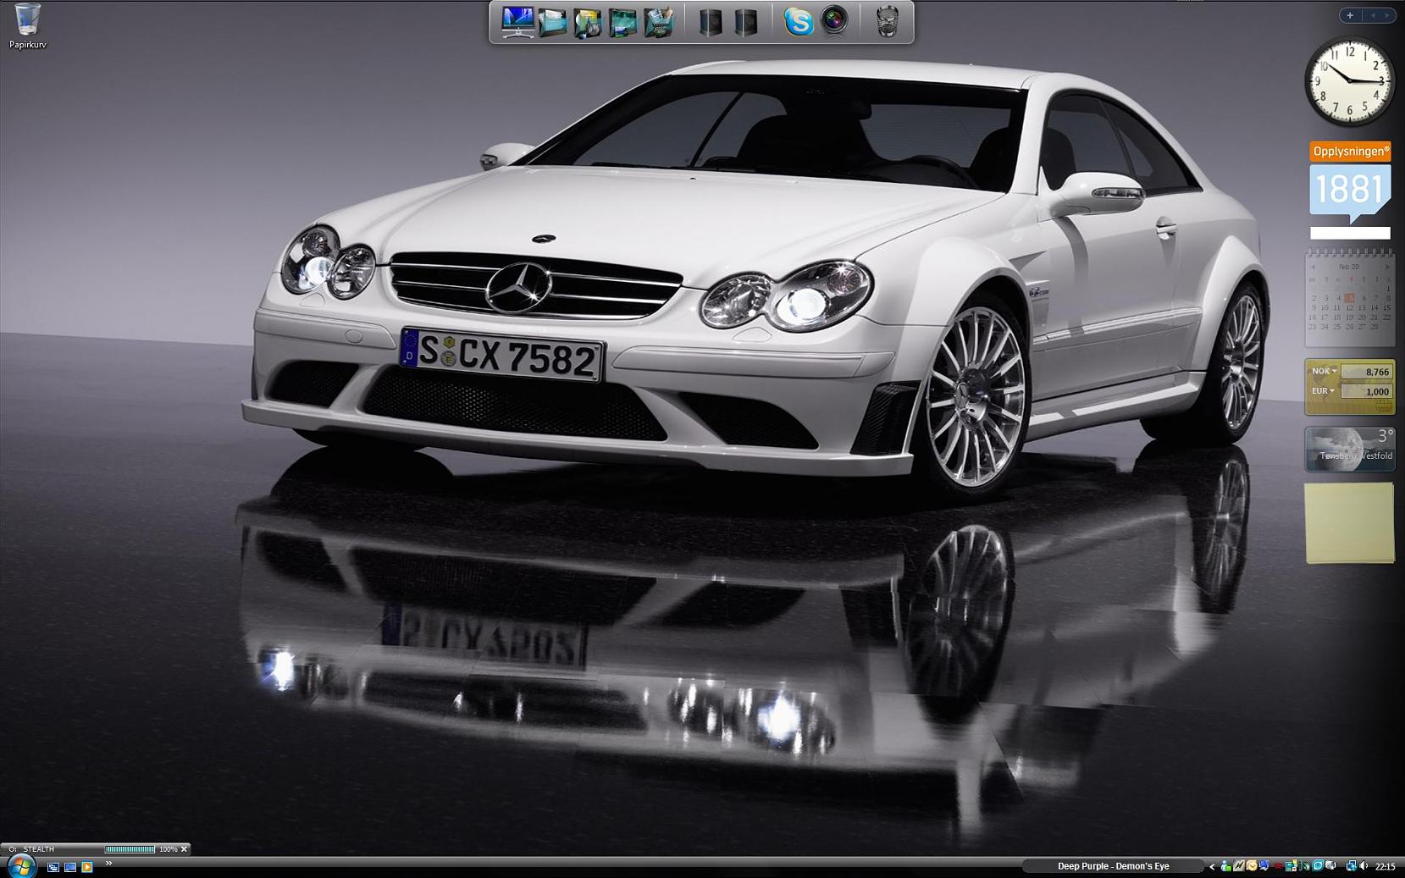
Task: Open the Messenger tray icon
Action: [x=1225, y=867]
